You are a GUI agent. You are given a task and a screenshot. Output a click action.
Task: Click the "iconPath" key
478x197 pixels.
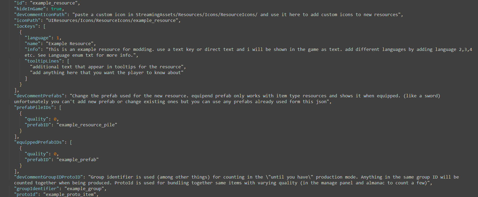(27, 21)
